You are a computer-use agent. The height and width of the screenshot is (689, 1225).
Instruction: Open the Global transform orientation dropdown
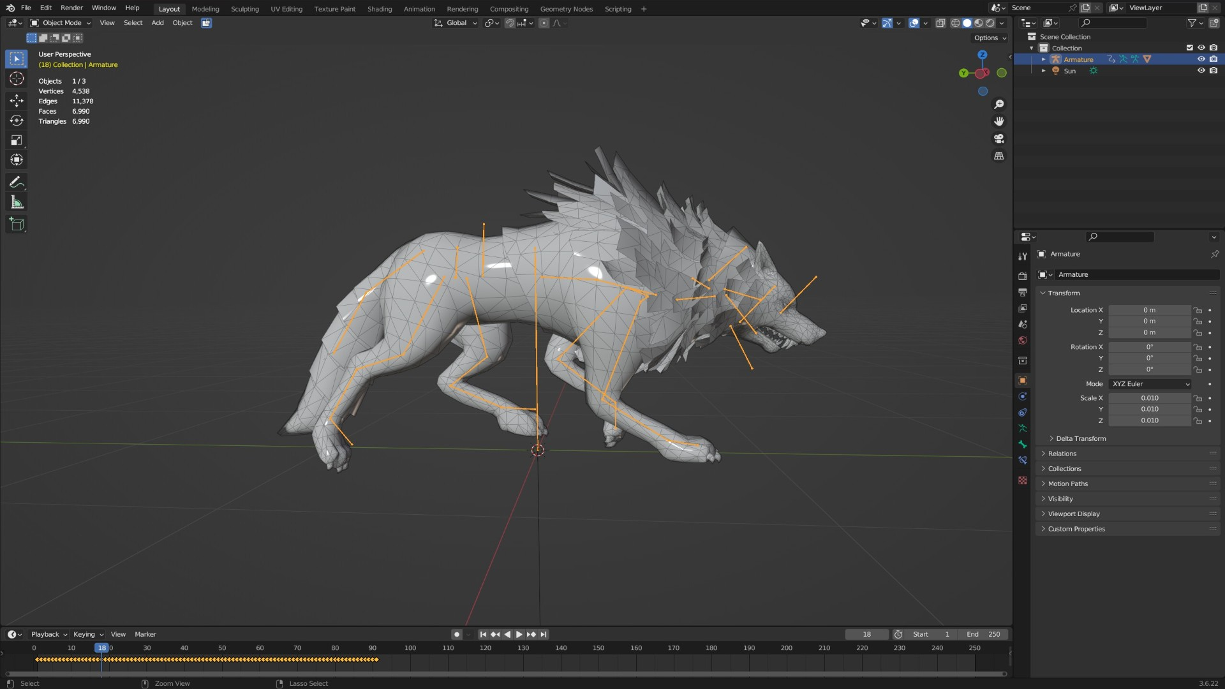click(456, 23)
